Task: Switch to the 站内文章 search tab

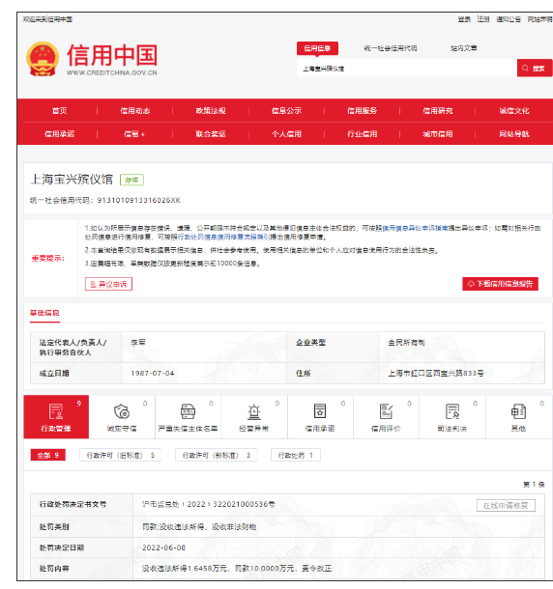Action: 464,48
